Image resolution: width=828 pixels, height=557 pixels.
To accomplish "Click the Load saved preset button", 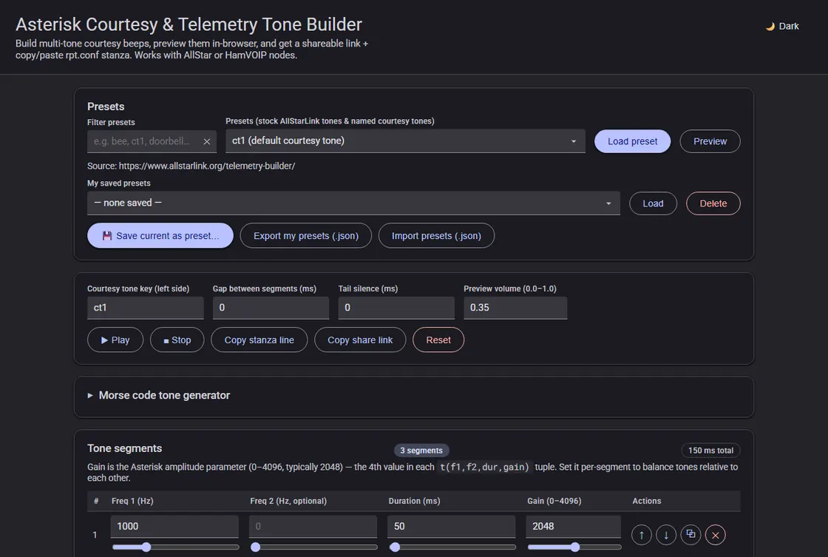I will tap(653, 203).
